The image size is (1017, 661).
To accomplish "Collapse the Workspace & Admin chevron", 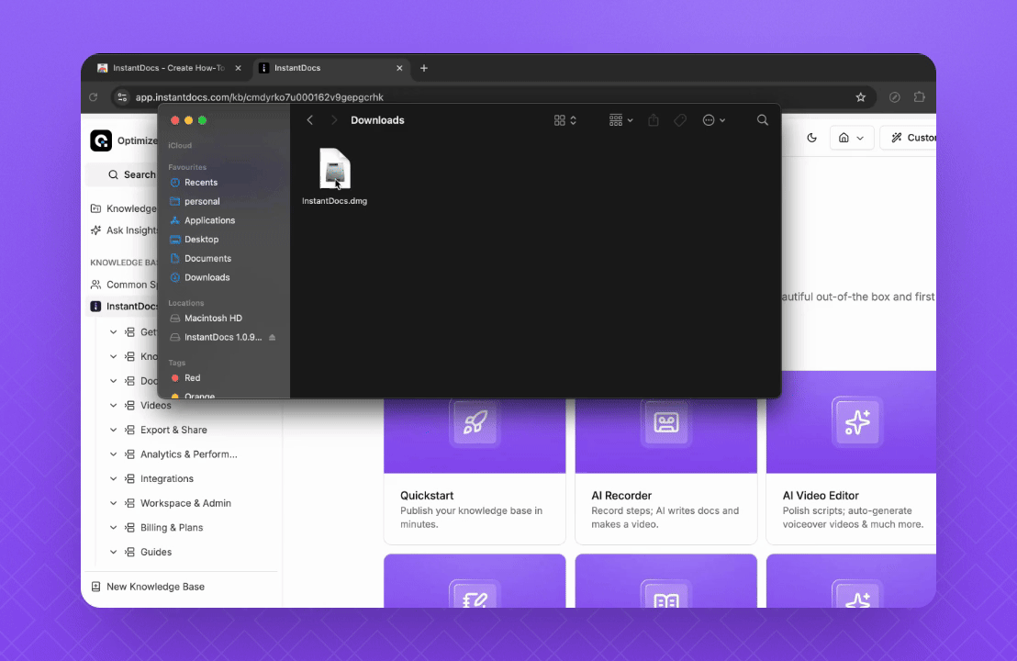I will (x=113, y=503).
